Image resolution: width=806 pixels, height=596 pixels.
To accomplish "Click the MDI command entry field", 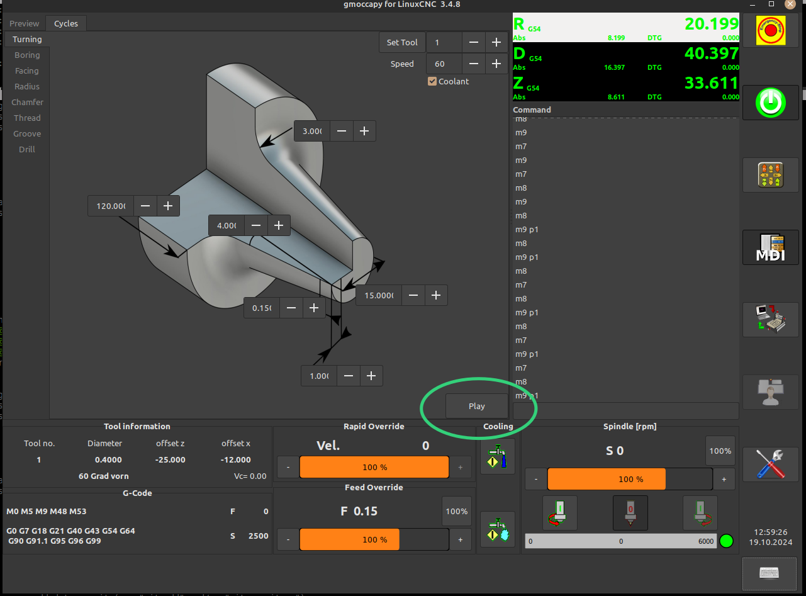I will (x=625, y=410).
